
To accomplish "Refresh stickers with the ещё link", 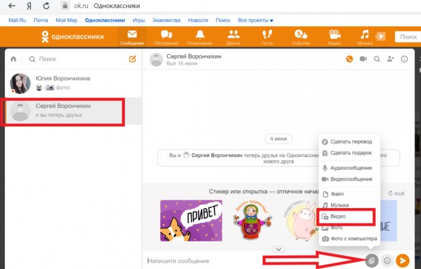I will click(396, 194).
